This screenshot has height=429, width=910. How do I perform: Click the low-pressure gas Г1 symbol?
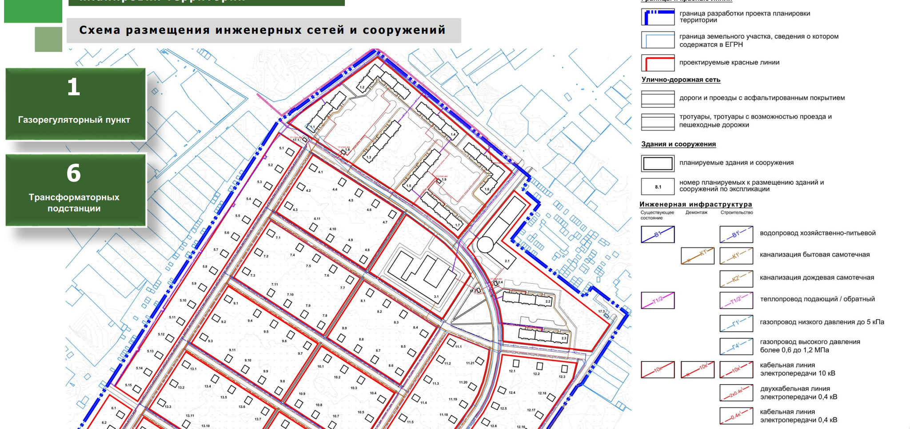(x=736, y=323)
